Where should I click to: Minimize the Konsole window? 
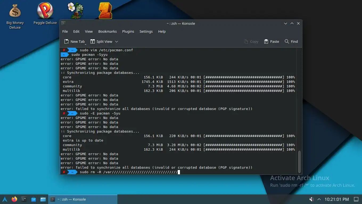click(286, 23)
